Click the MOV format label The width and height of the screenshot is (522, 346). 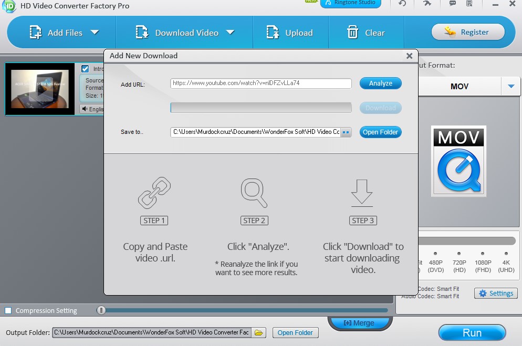pos(460,87)
